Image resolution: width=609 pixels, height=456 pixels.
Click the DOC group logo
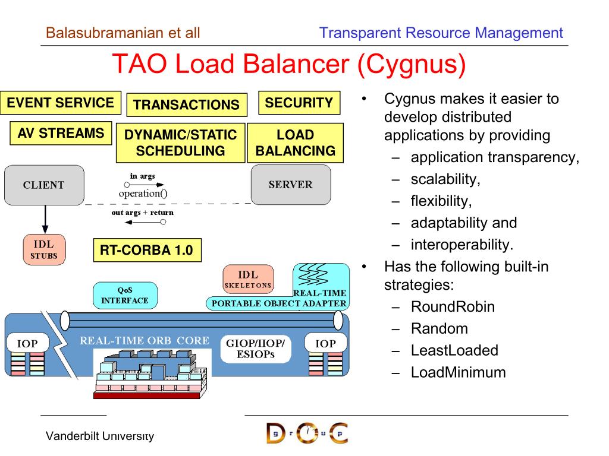[x=307, y=433]
